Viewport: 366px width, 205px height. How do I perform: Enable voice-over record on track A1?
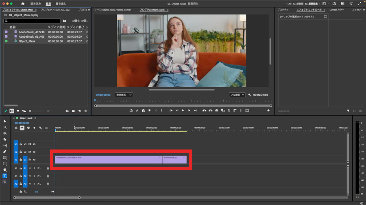click(48, 168)
